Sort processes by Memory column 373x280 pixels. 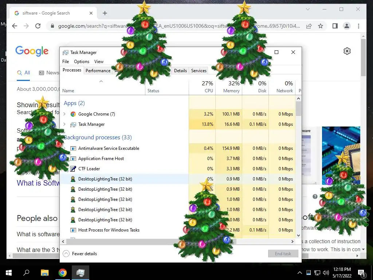point(229,87)
